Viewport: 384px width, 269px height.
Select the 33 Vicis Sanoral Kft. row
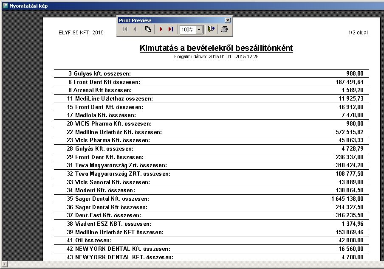211,182
